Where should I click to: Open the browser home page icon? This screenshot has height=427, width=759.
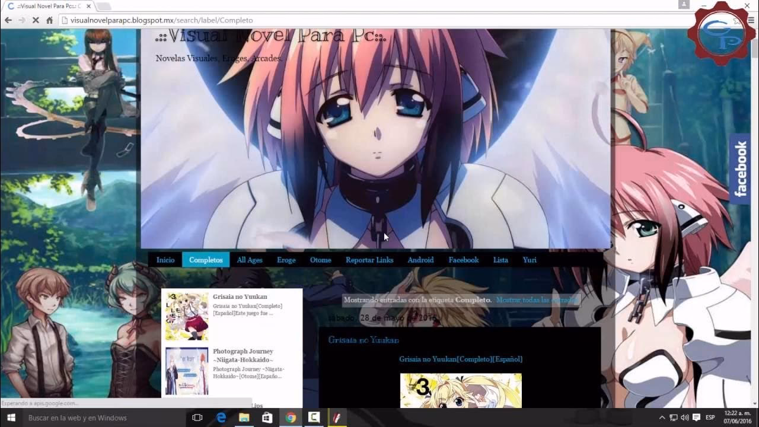pyautogui.click(x=50, y=20)
